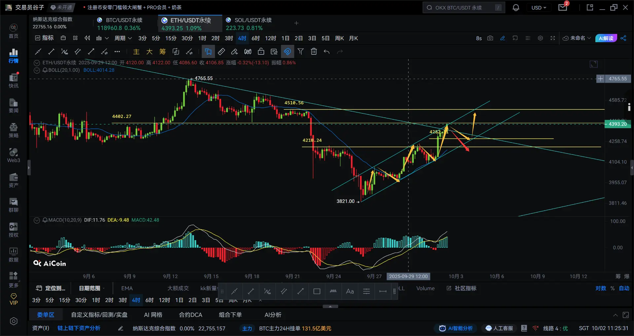
Task: Switch to the SOL/USDT永续 tab
Action: [249, 24]
